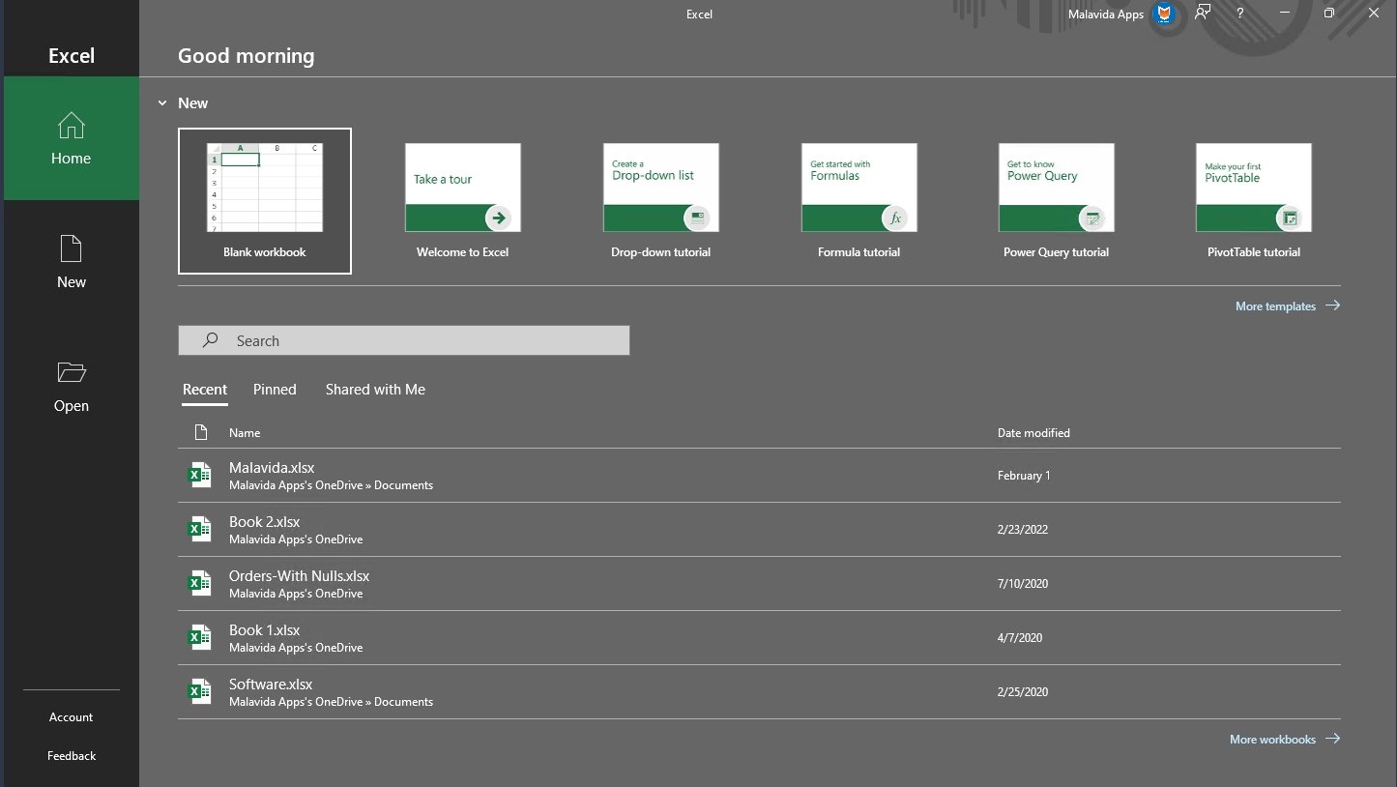The image size is (1397, 787).
Task: Click the February 1 date of Malavida.xlsx
Action: (1024, 476)
